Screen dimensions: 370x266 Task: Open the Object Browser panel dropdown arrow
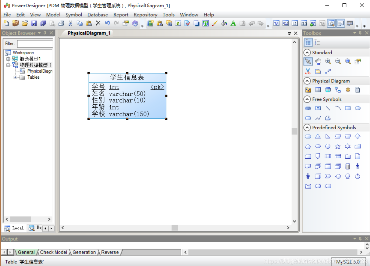click(39, 33)
